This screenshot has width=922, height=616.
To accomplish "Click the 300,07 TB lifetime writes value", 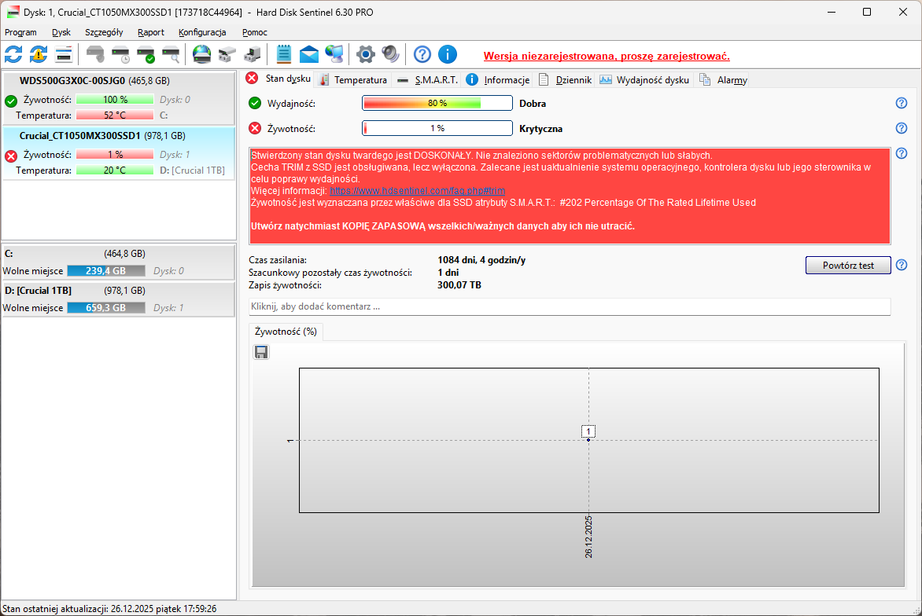I will pyautogui.click(x=459, y=284).
